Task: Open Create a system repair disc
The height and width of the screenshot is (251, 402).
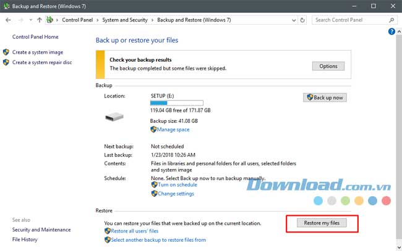Action: 42,62
